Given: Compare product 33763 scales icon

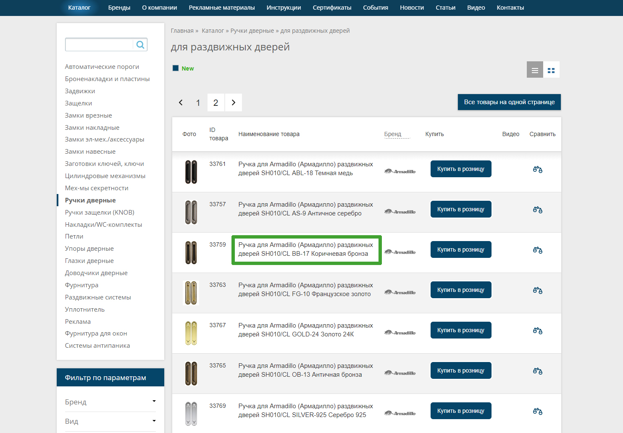Looking at the screenshot, I should click(538, 290).
